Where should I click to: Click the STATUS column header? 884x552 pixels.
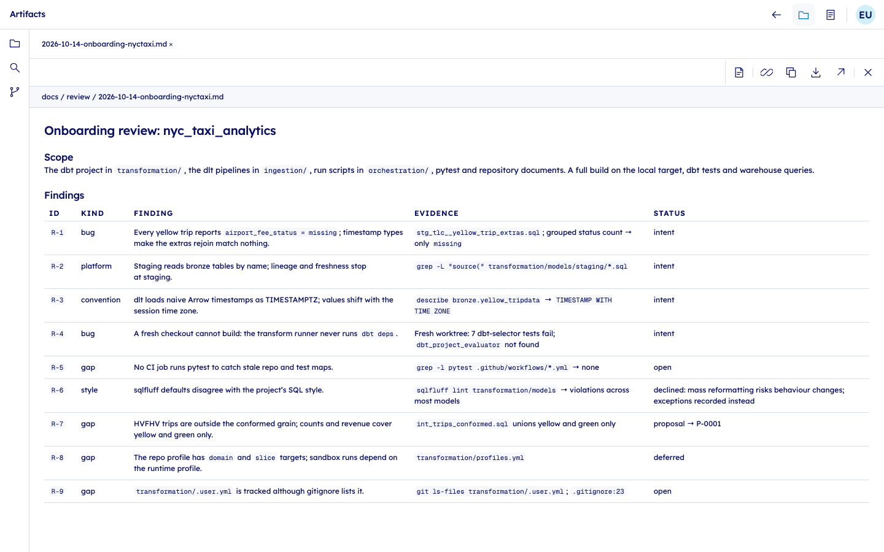[669, 213]
